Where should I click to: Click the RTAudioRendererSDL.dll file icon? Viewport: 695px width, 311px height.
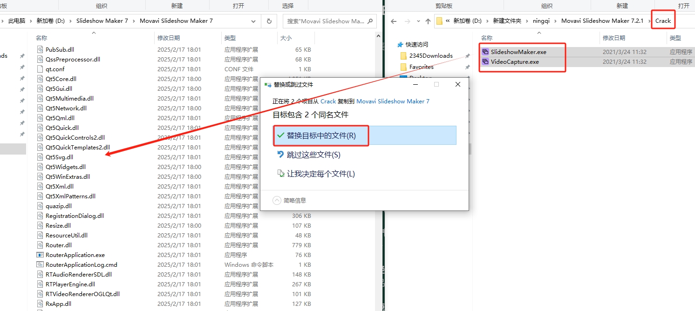click(40, 274)
